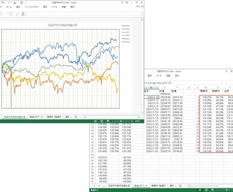
Task: Select the orange legend entry
Action: [x=126, y=29]
